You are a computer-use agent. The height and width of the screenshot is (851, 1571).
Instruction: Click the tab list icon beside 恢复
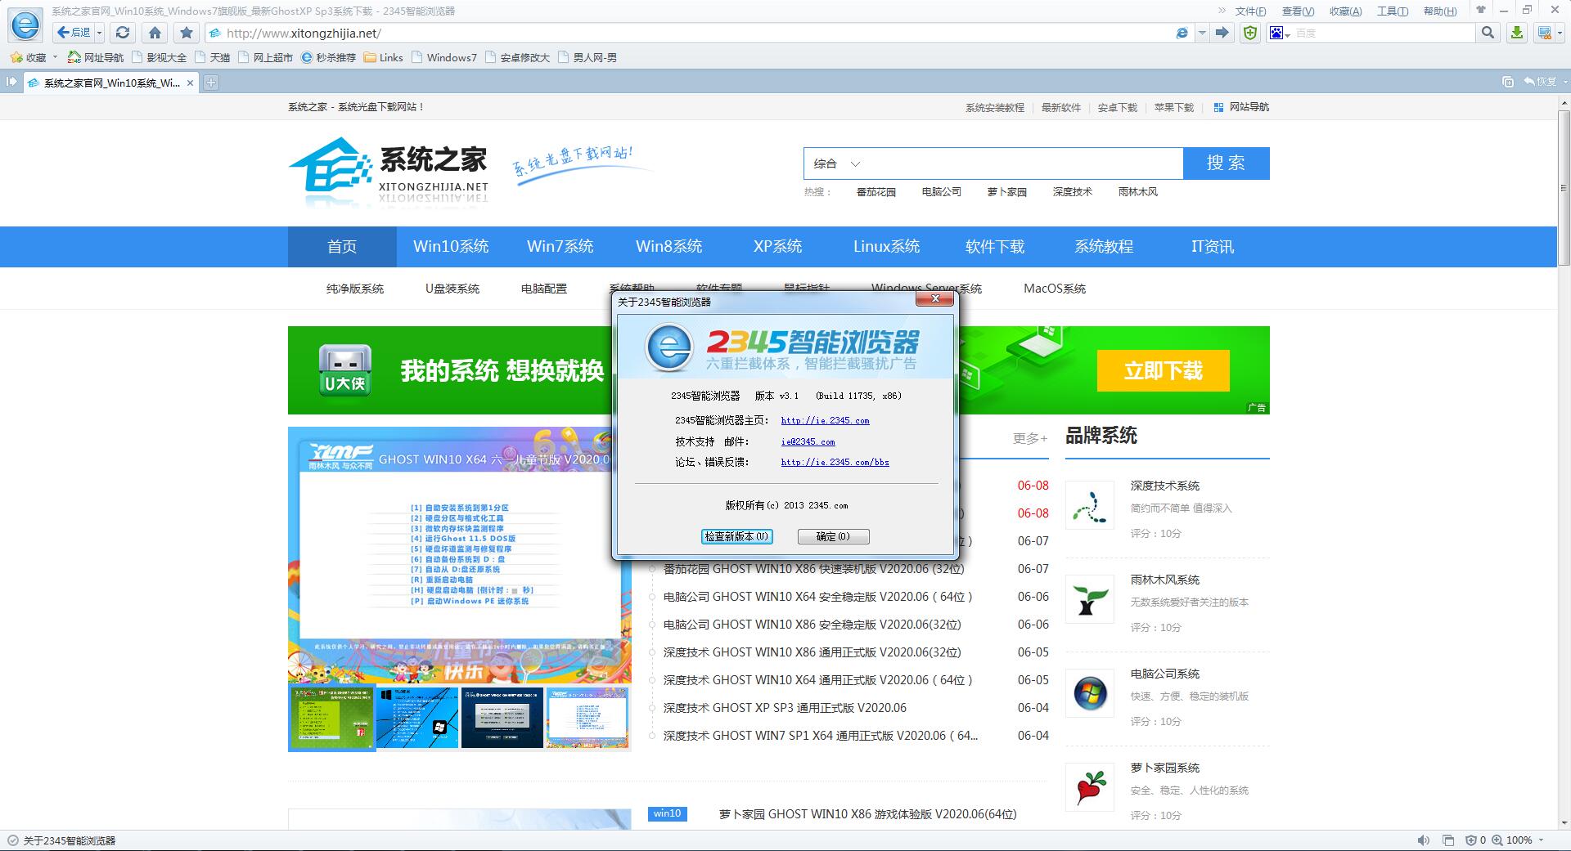tap(1507, 82)
